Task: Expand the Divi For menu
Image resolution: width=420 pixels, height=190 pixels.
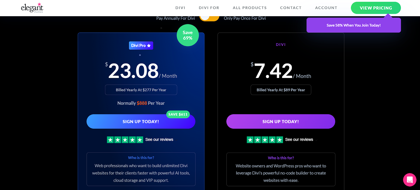Action: [x=209, y=8]
